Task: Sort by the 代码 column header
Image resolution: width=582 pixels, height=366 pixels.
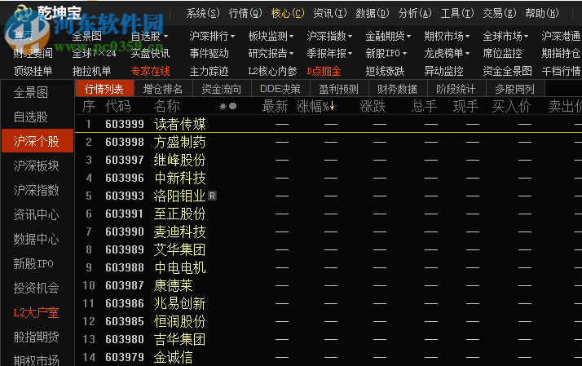Action: 118,107
